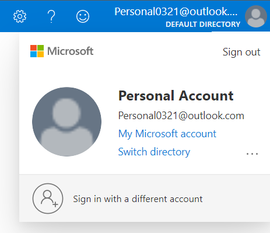Click the Feedback smiley face icon
270x233 pixels.
[x=83, y=16]
